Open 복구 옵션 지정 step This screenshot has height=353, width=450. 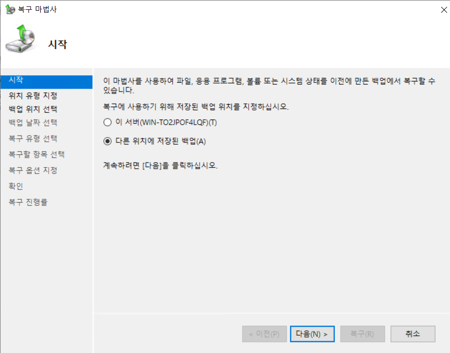tap(33, 170)
